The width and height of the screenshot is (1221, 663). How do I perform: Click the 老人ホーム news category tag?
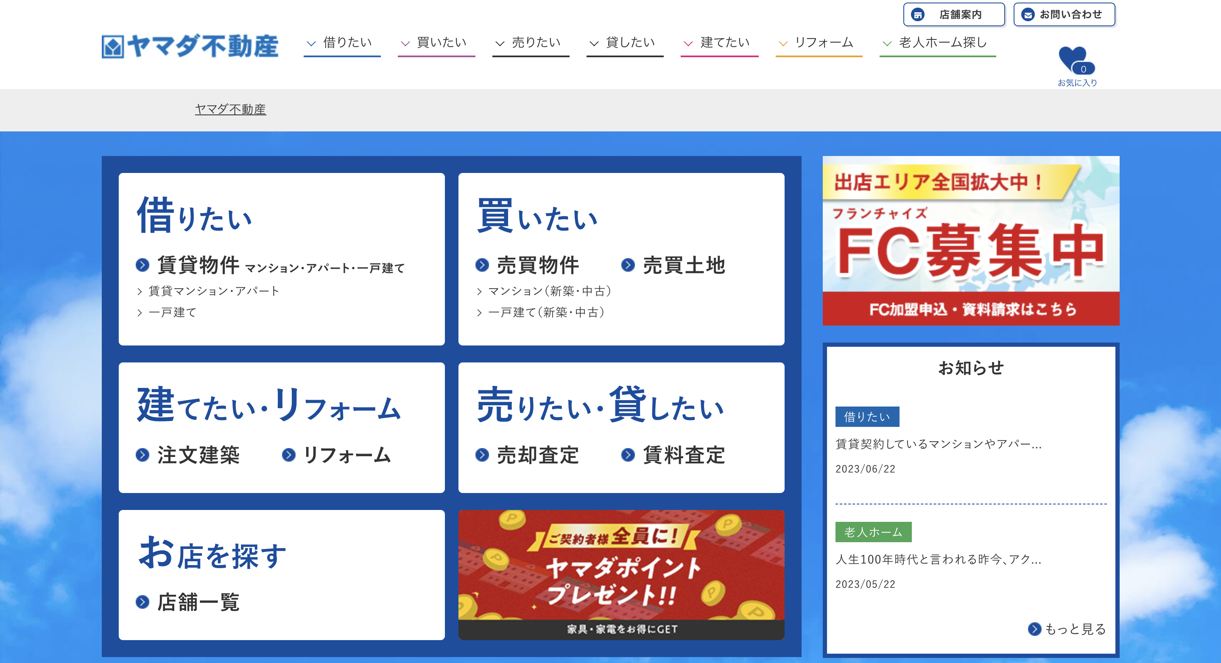click(873, 532)
